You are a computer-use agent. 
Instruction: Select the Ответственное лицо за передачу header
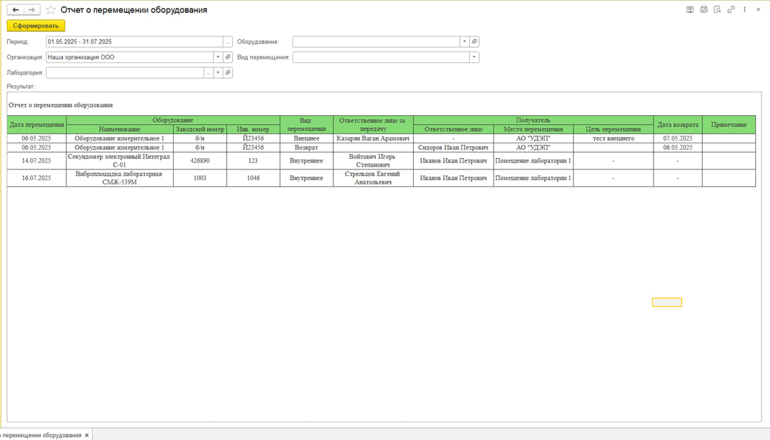(373, 125)
